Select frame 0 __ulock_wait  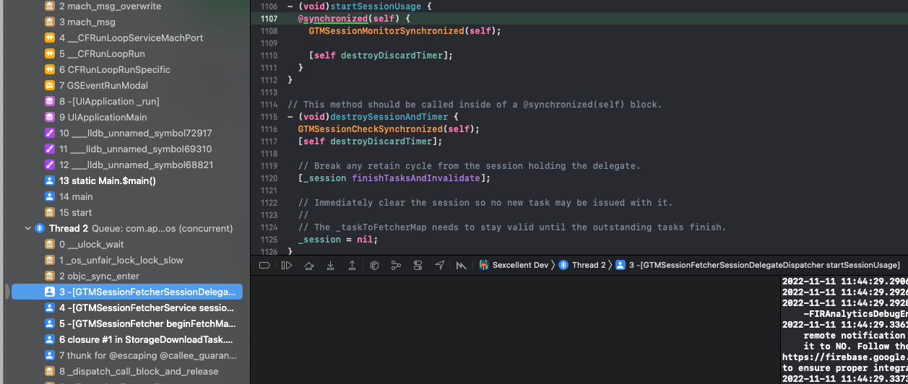126,244
